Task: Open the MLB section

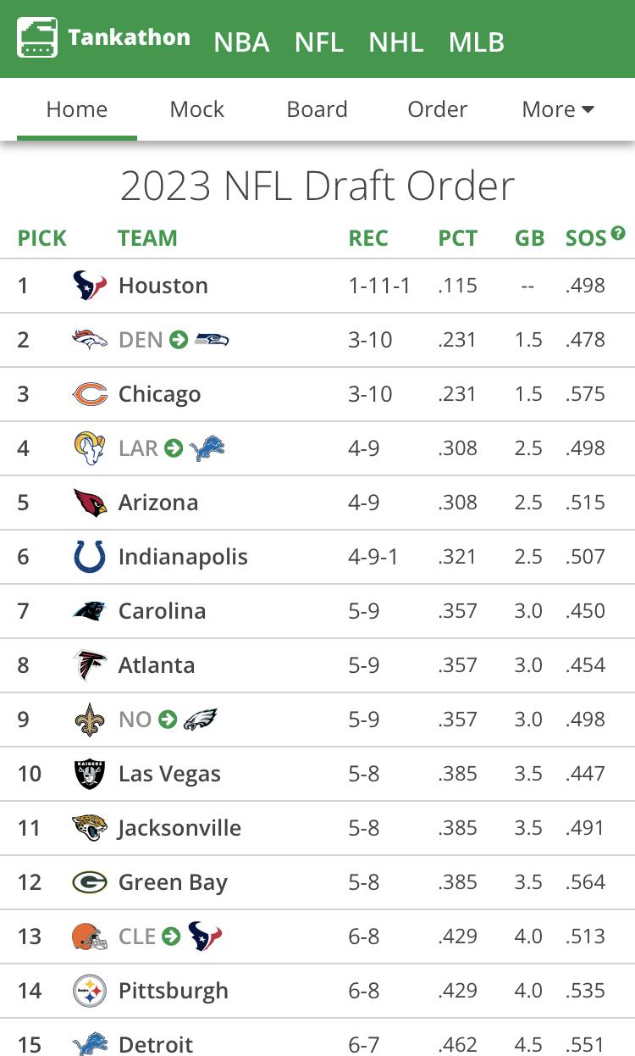Action: coord(477,42)
